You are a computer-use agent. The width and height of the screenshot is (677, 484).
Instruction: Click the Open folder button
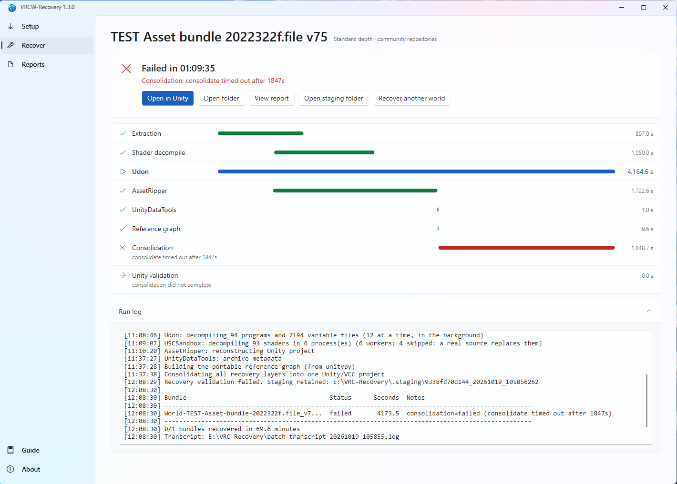pyautogui.click(x=221, y=98)
